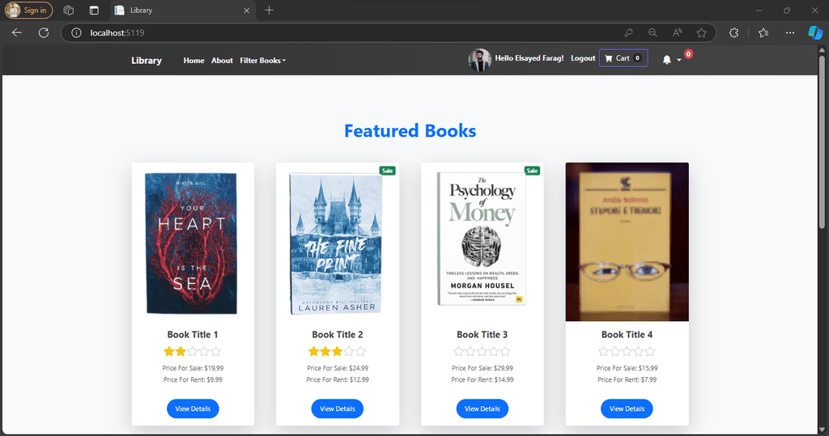Click the scrollbar down arrow

click(x=822, y=430)
